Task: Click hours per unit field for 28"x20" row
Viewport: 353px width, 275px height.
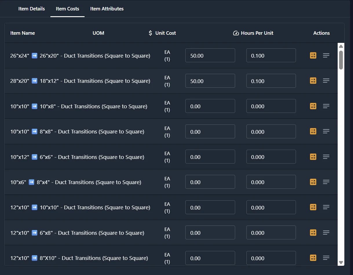Action: [271, 81]
